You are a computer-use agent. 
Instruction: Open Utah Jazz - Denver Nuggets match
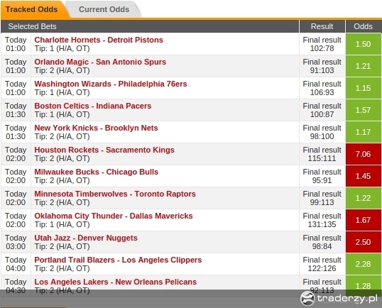[86, 238]
